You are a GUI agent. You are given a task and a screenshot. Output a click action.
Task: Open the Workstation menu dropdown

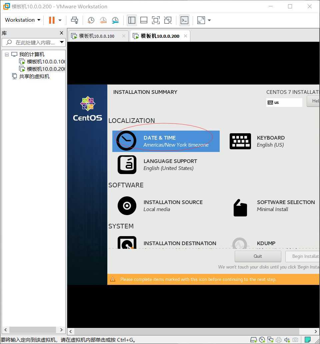click(x=23, y=20)
